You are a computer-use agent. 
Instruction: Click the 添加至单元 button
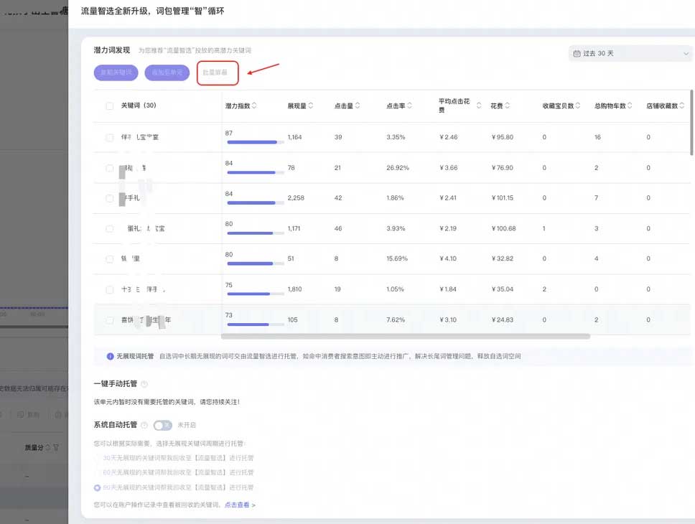coord(167,72)
